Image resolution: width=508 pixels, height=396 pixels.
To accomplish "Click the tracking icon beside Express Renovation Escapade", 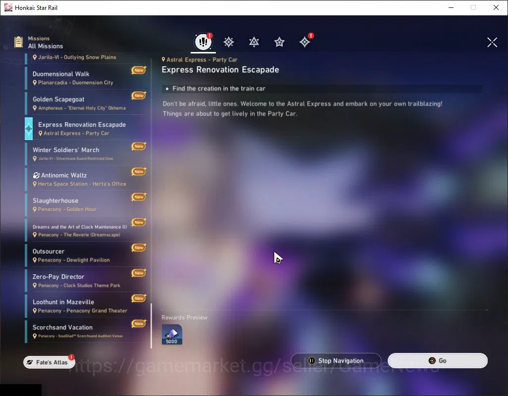I will [29, 129].
